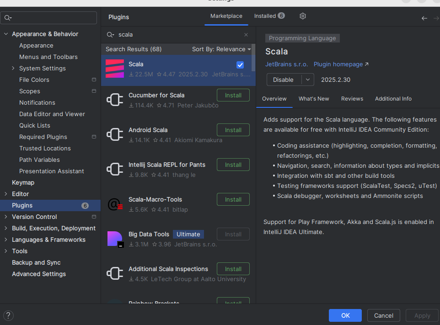Select Path Variables item
This screenshot has width=440, height=325.
click(x=39, y=160)
